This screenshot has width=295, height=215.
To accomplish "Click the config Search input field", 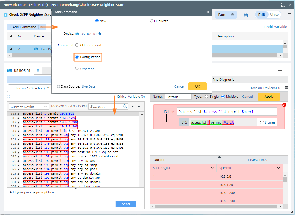I will point(105,107).
